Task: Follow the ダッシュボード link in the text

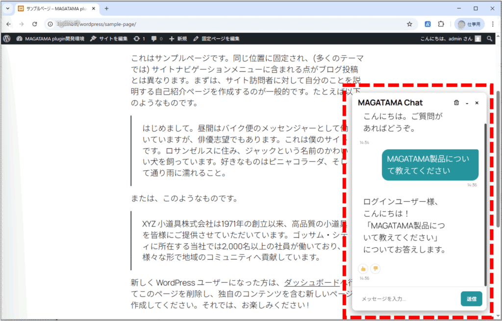Action: 312,282
